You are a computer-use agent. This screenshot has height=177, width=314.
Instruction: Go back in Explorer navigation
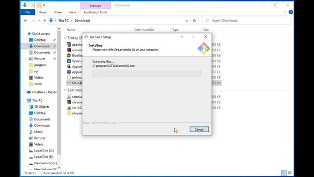[x=26, y=21]
